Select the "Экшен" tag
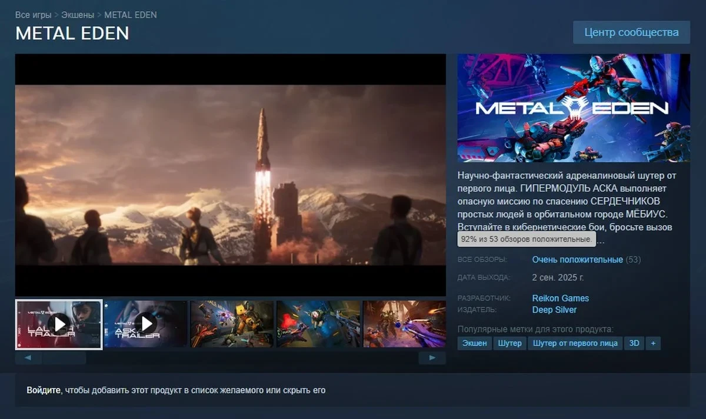This screenshot has height=419, width=706. point(474,343)
